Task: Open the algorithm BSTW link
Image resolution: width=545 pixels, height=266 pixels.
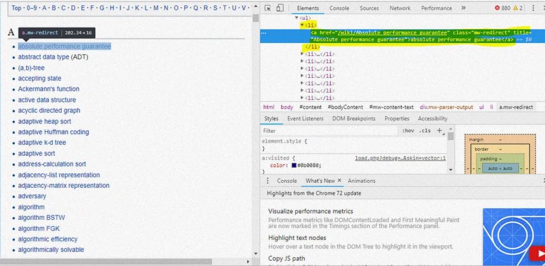Action: 41,218
